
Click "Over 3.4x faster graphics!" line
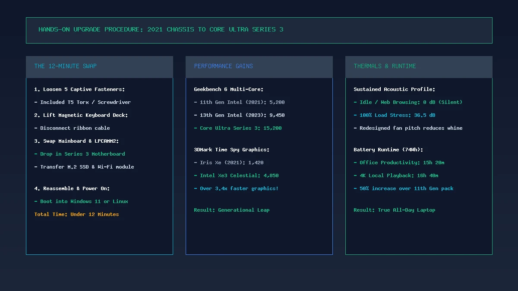tap(236, 188)
